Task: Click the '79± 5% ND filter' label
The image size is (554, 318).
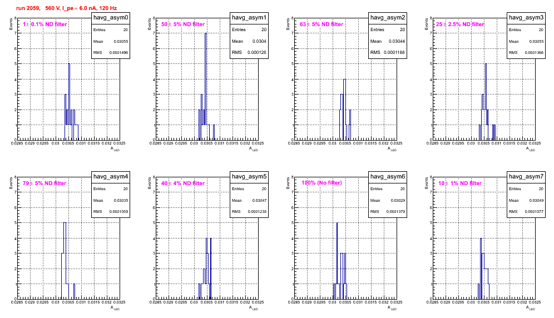Action: pos(44,183)
